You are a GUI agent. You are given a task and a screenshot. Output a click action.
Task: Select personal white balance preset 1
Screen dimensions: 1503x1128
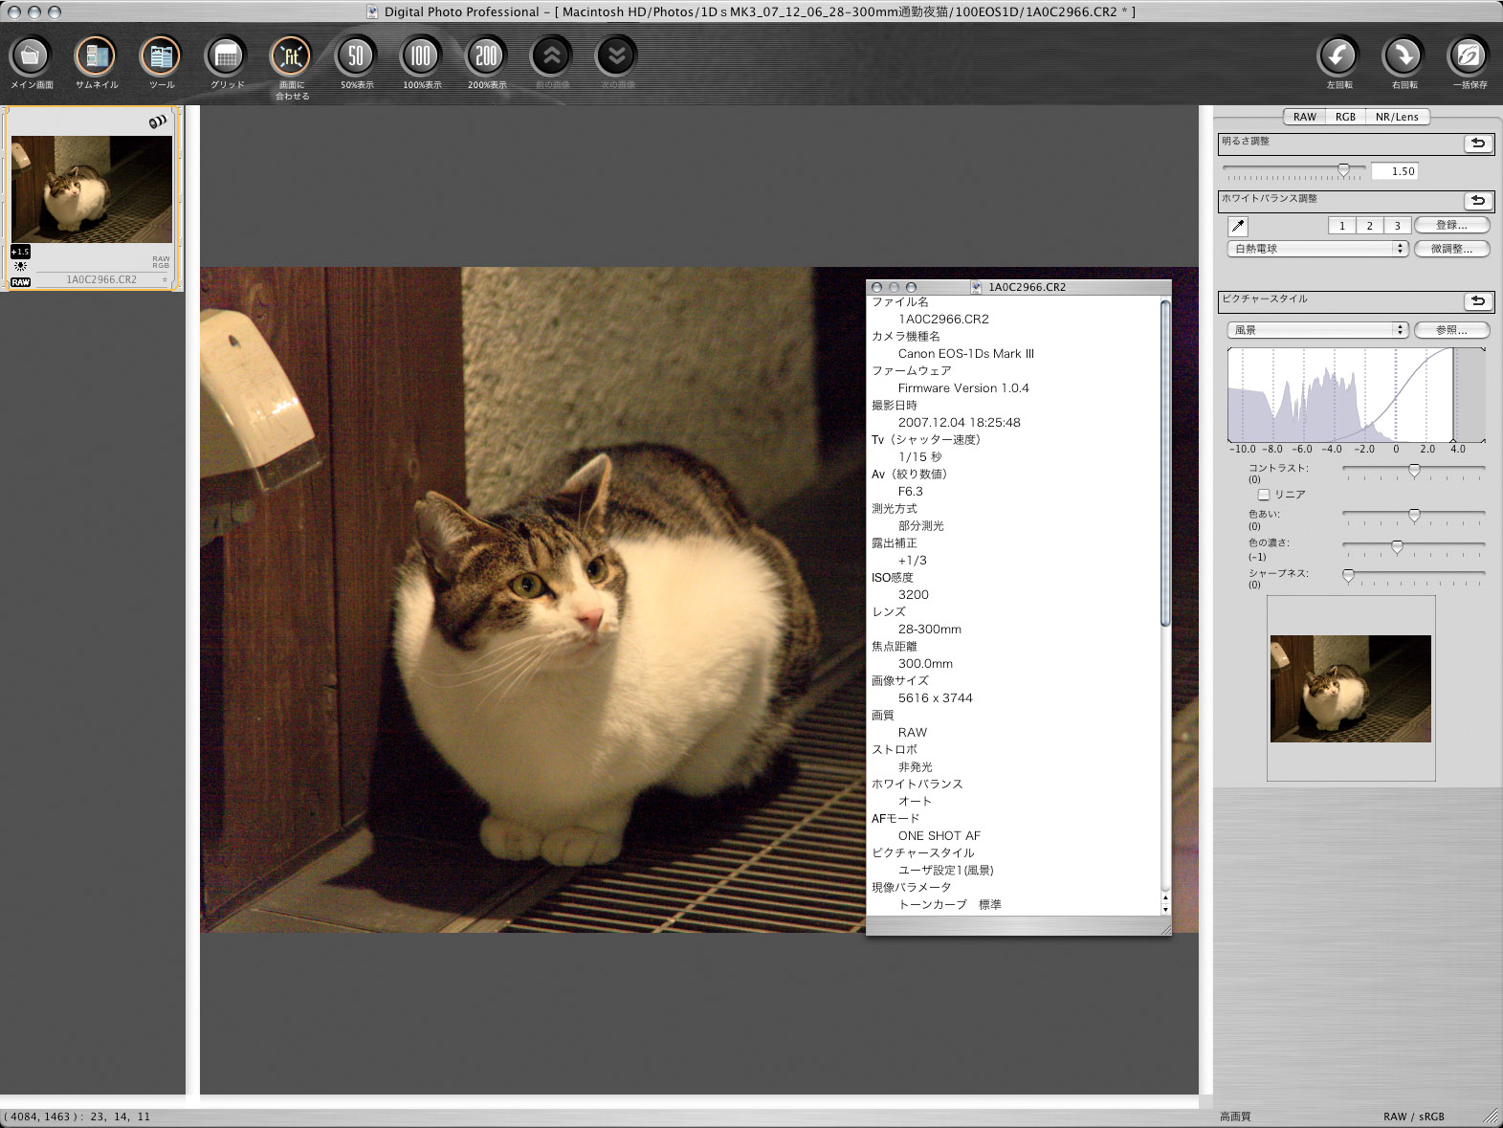pyautogui.click(x=1342, y=226)
